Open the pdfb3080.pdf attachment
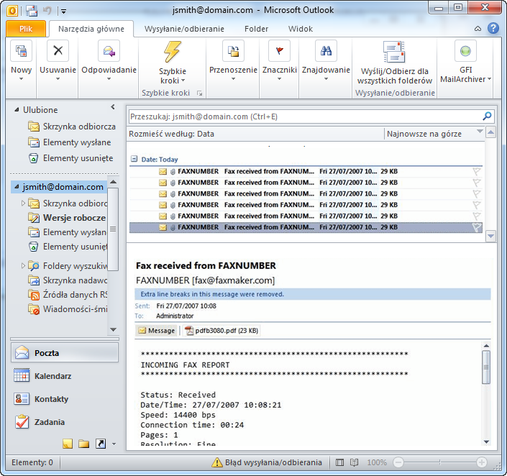This screenshot has height=476, width=507. 221,331
